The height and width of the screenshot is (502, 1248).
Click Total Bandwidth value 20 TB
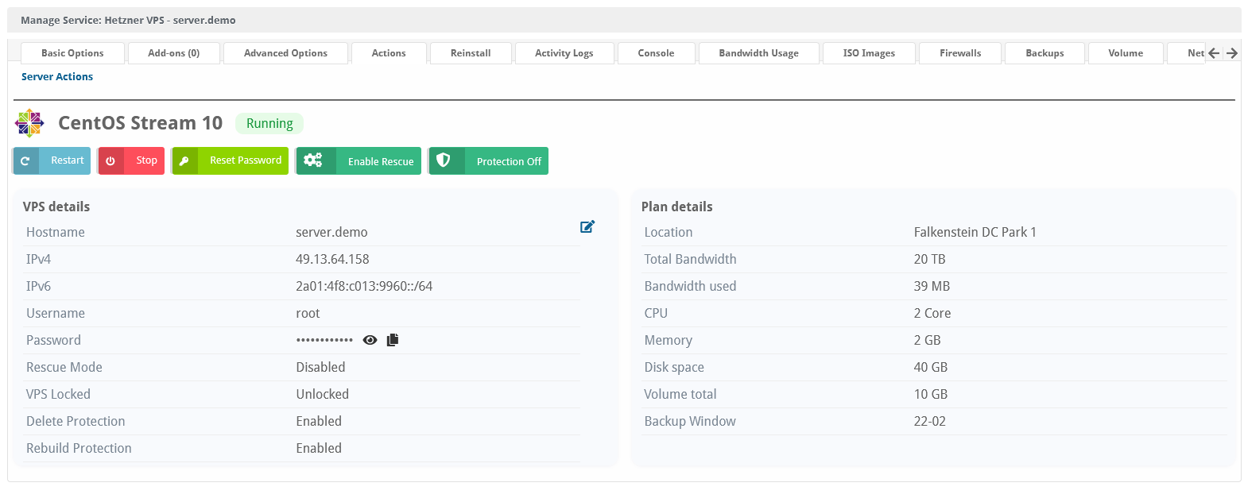930,259
